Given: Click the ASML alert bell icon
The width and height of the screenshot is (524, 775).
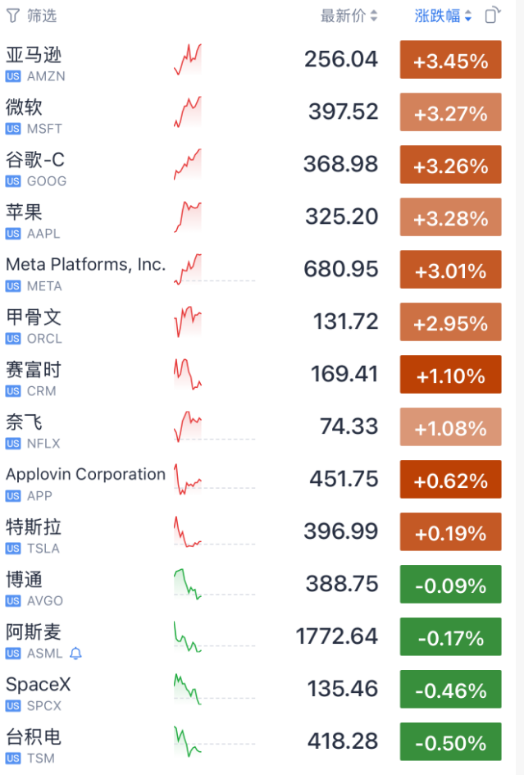Looking at the screenshot, I should pyautogui.click(x=75, y=654).
